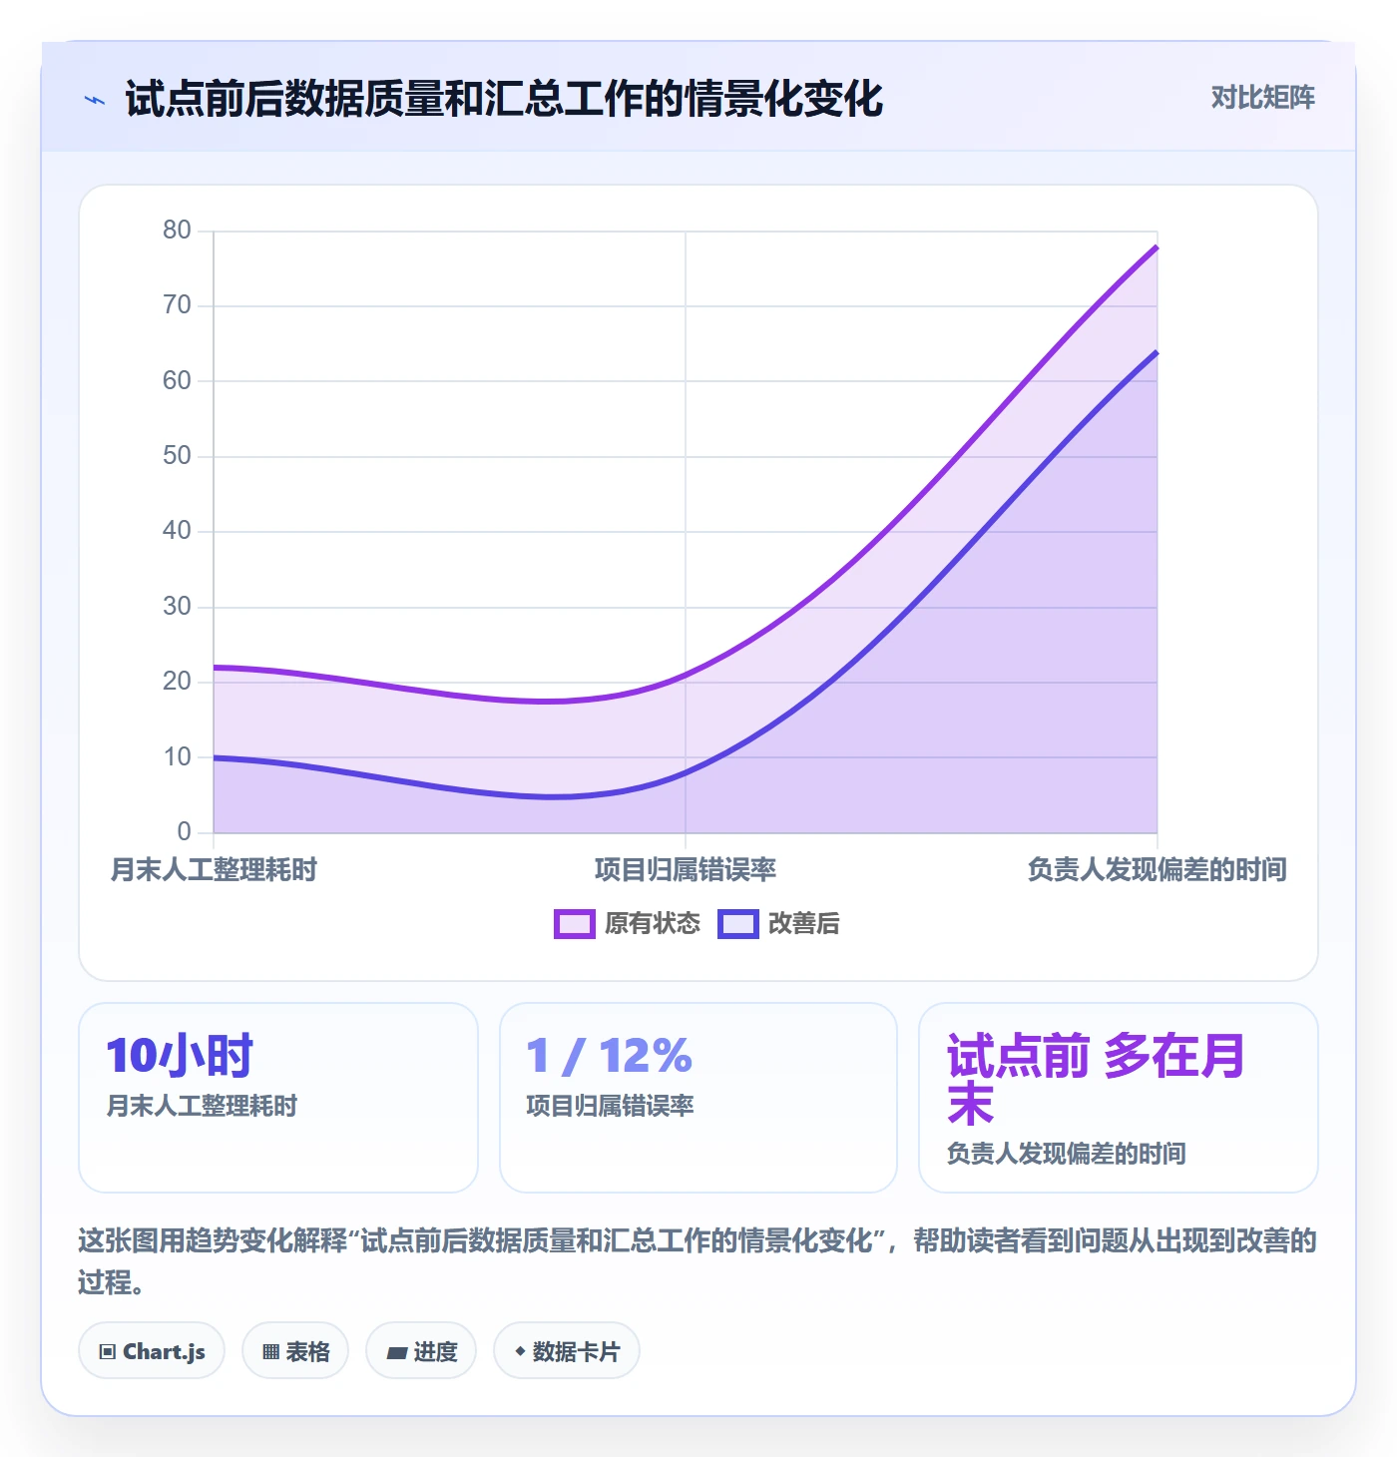1397x1457 pixels.
Task: Open the 1 / 12% data card
Action: tap(698, 1098)
